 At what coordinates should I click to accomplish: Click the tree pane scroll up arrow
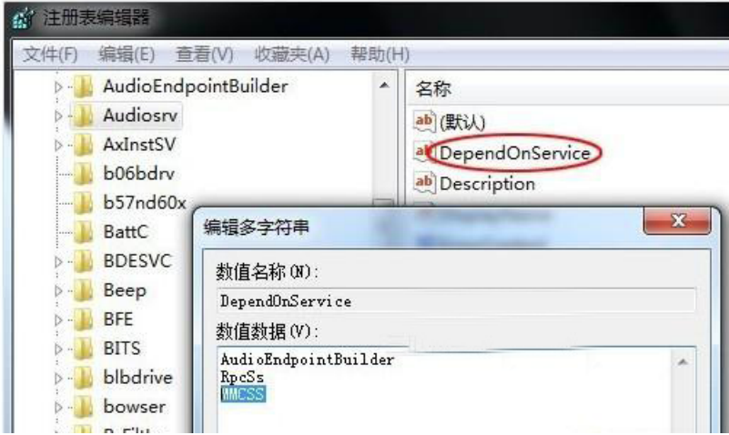(x=384, y=86)
